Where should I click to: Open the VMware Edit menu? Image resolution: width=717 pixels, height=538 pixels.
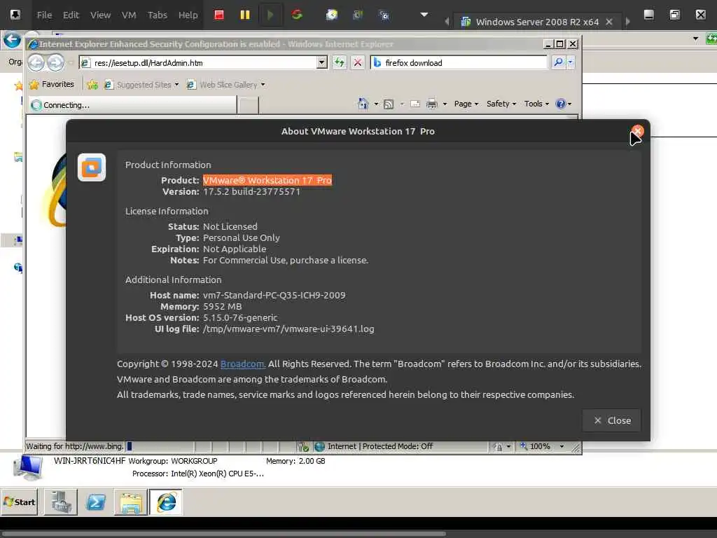click(71, 15)
